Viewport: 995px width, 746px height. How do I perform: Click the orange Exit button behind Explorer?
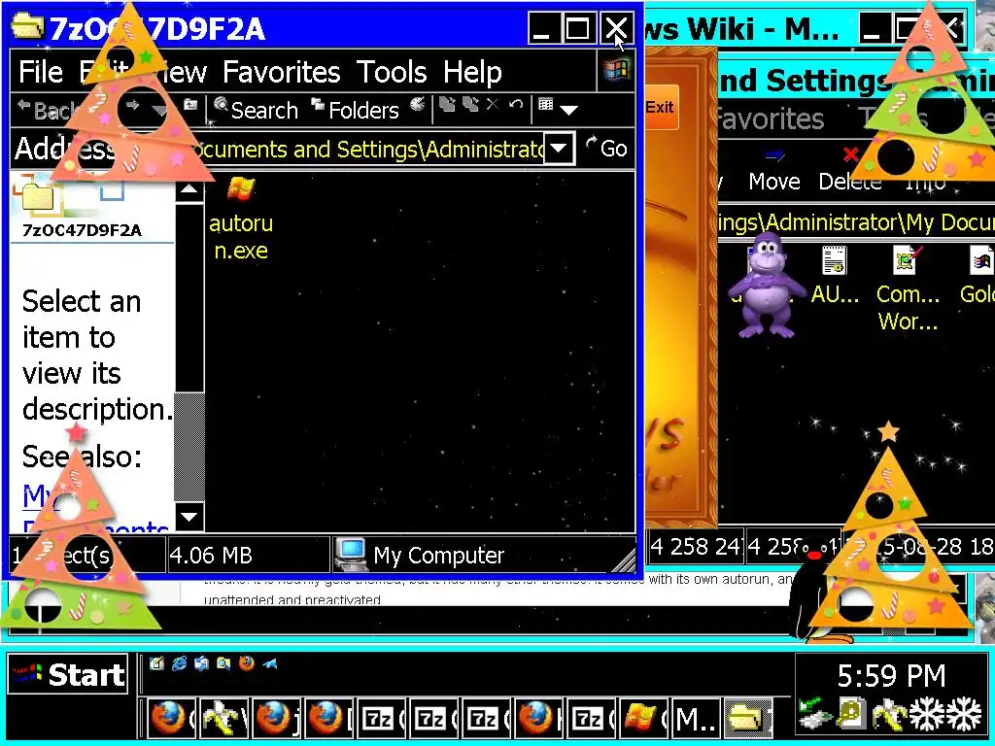tap(661, 107)
